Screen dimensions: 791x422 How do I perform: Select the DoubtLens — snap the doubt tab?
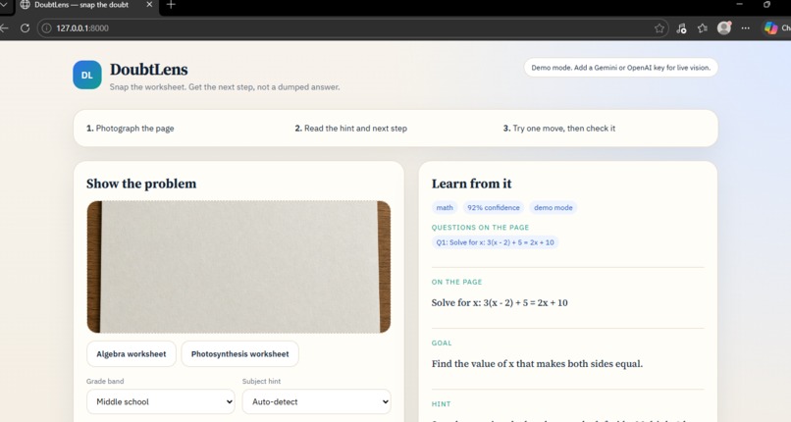coord(86,5)
